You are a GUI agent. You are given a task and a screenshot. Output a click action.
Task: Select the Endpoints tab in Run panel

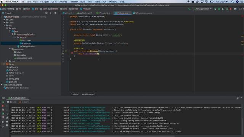24,102
